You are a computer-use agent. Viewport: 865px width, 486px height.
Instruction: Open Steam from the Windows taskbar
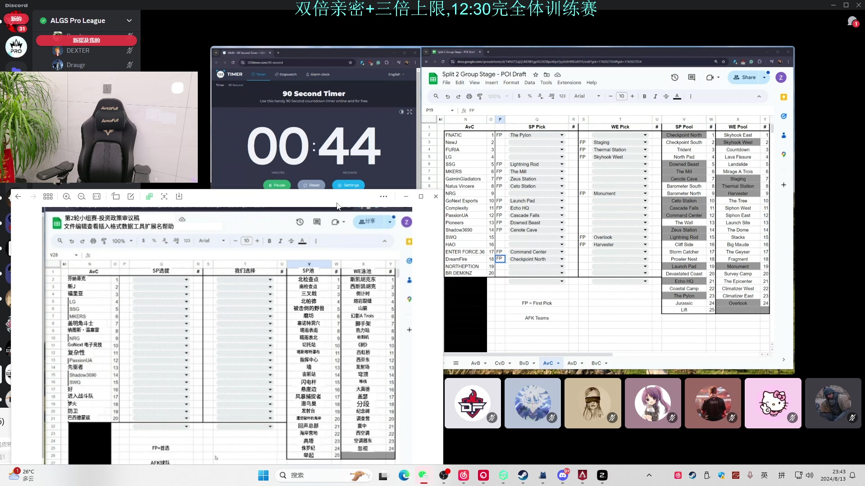pos(523,475)
